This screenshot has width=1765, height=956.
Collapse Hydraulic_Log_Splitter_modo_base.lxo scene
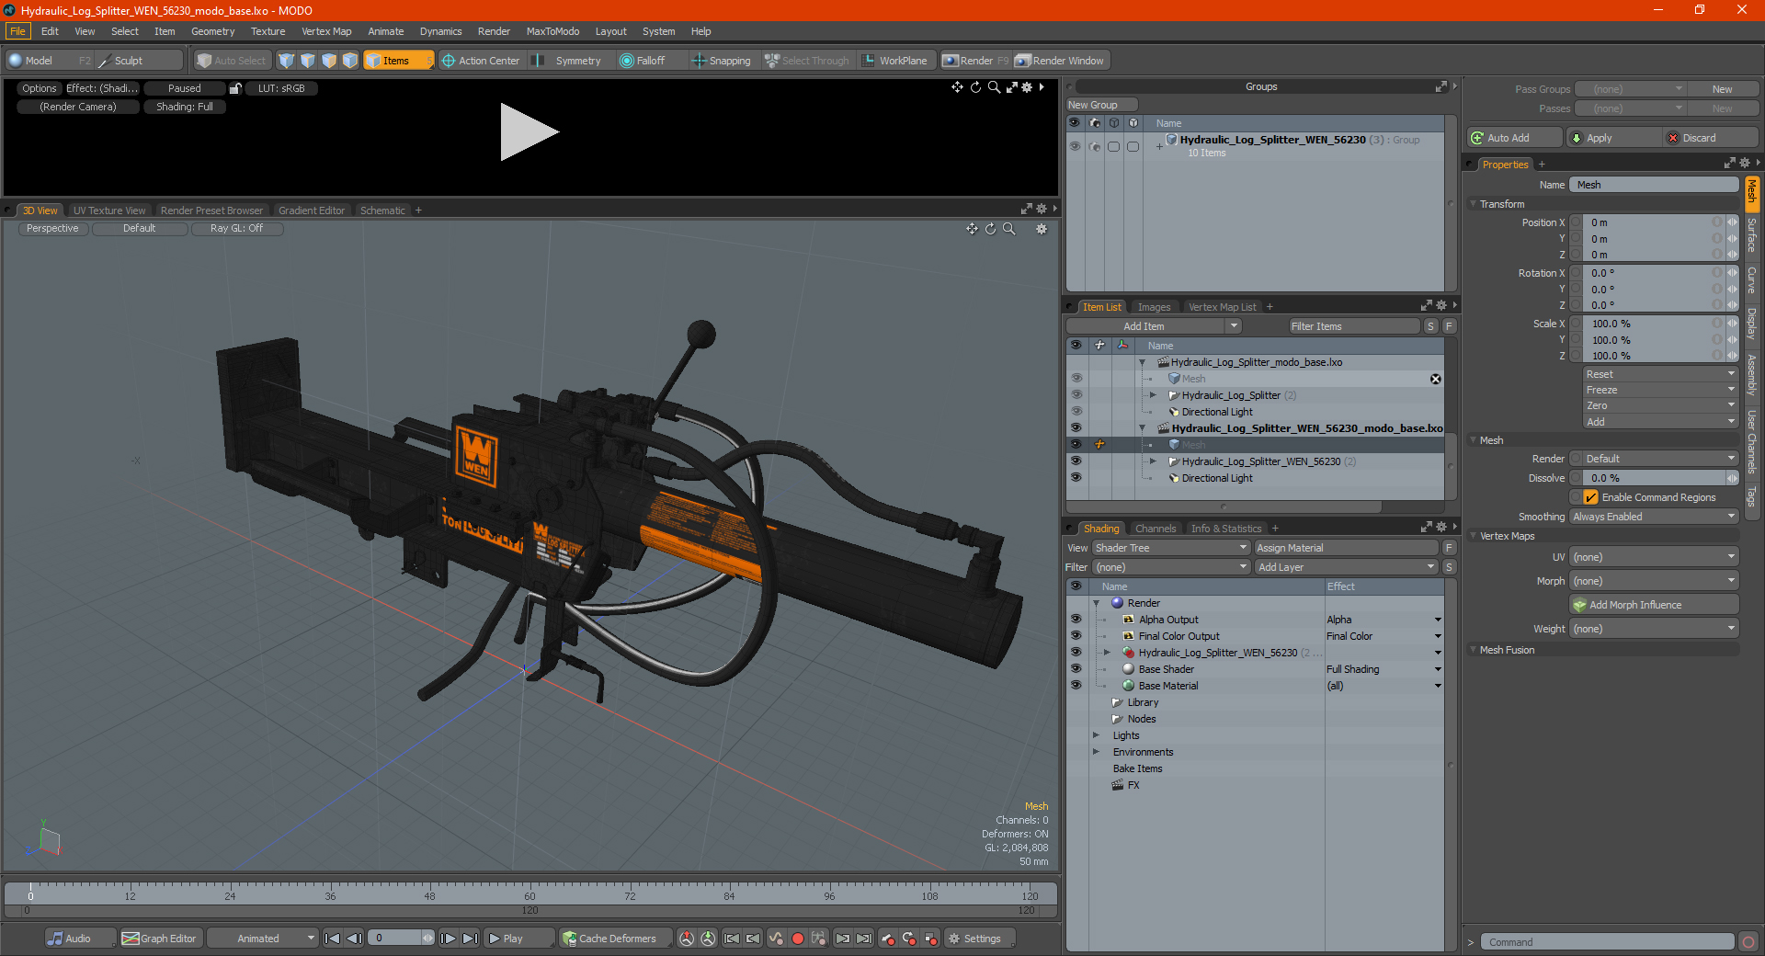[x=1143, y=362]
